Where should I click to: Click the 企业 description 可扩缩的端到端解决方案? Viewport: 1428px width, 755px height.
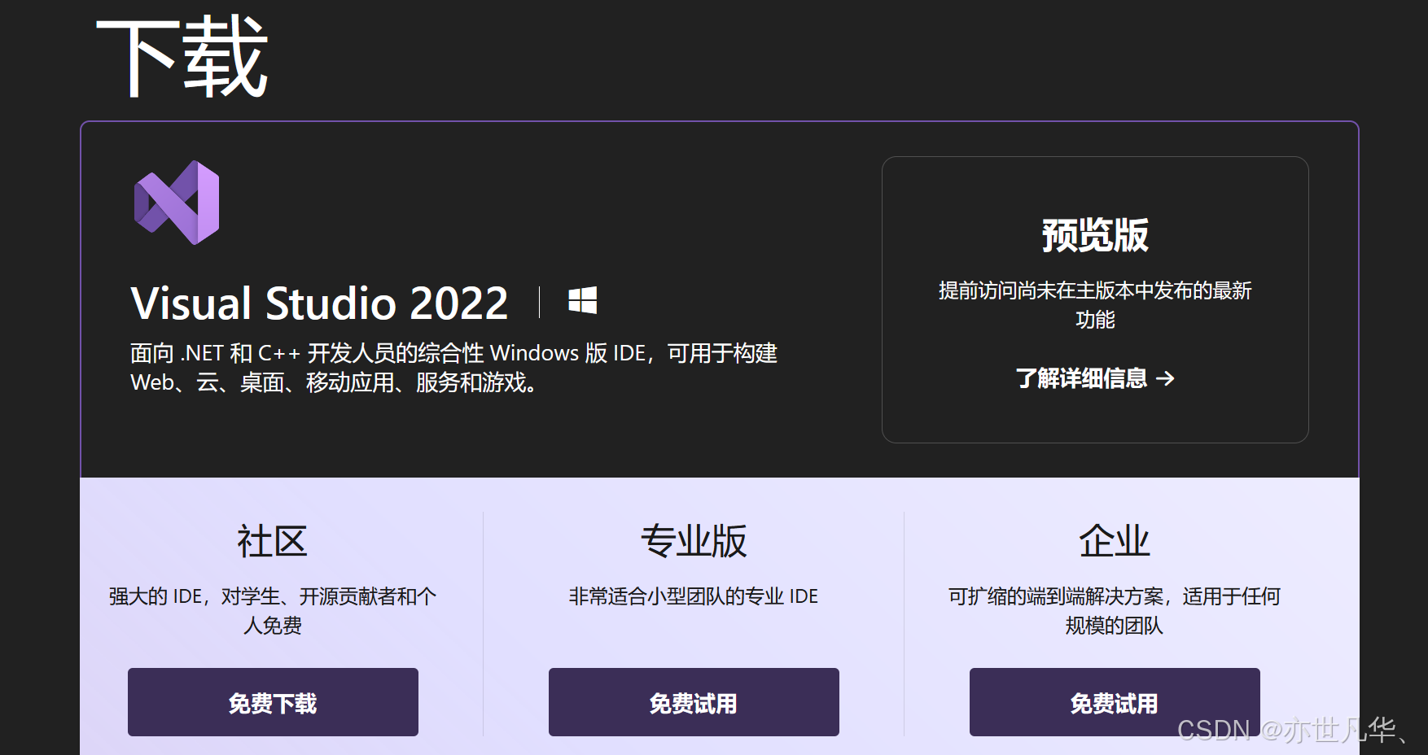pyautogui.click(x=1115, y=611)
